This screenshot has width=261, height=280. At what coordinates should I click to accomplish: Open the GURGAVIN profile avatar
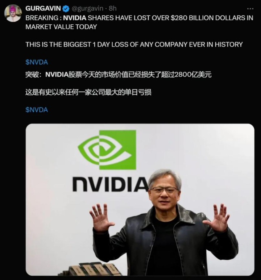pos(13,13)
